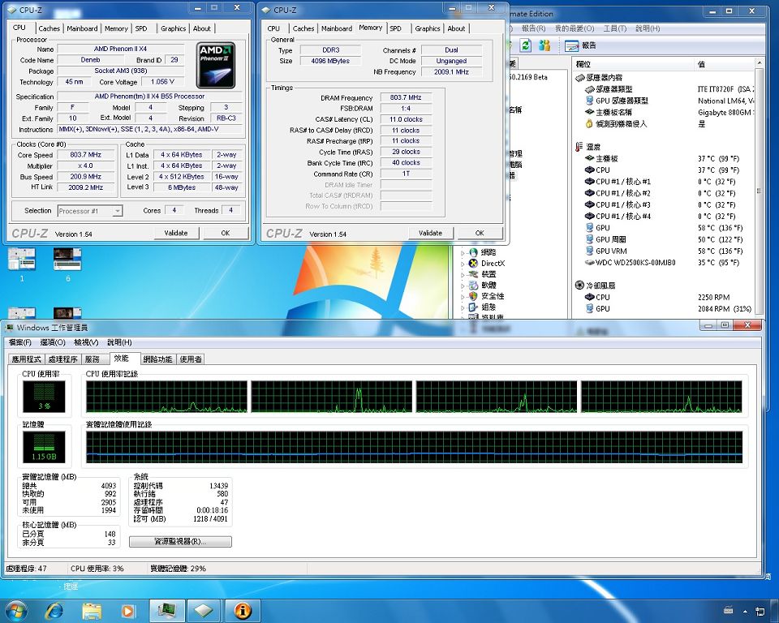Click the 實體記憶體: 29% status bar entry
779x623 pixels.
pos(178,569)
